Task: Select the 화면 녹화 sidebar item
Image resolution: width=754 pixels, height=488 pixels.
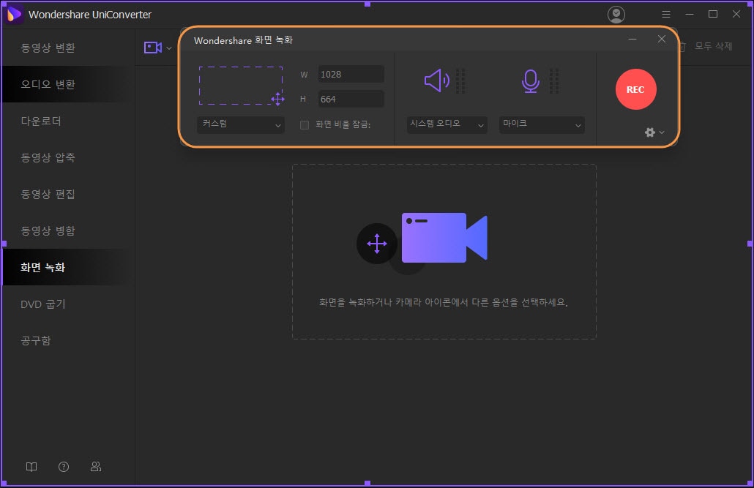Action: point(68,267)
